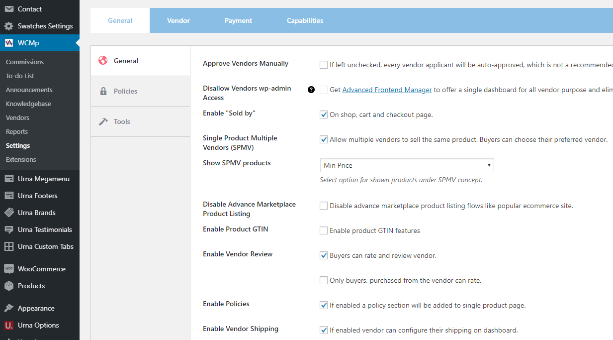Open To-do List in WCMp submenu
Image resolution: width=613 pixels, height=340 pixels.
tap(20, 76)
